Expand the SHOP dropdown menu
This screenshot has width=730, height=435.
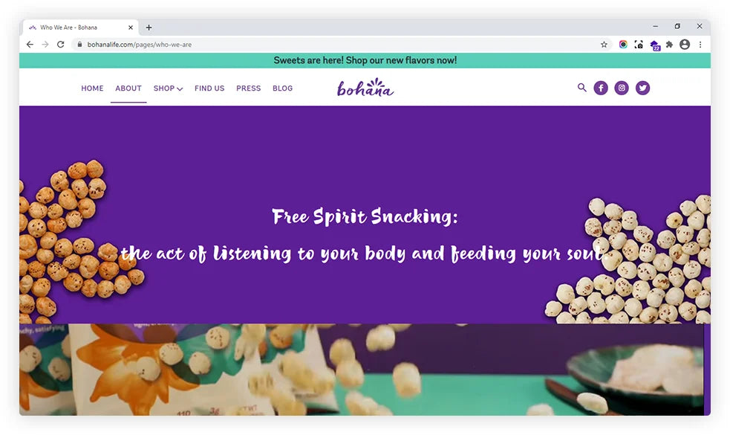click(x=168, y=88)
